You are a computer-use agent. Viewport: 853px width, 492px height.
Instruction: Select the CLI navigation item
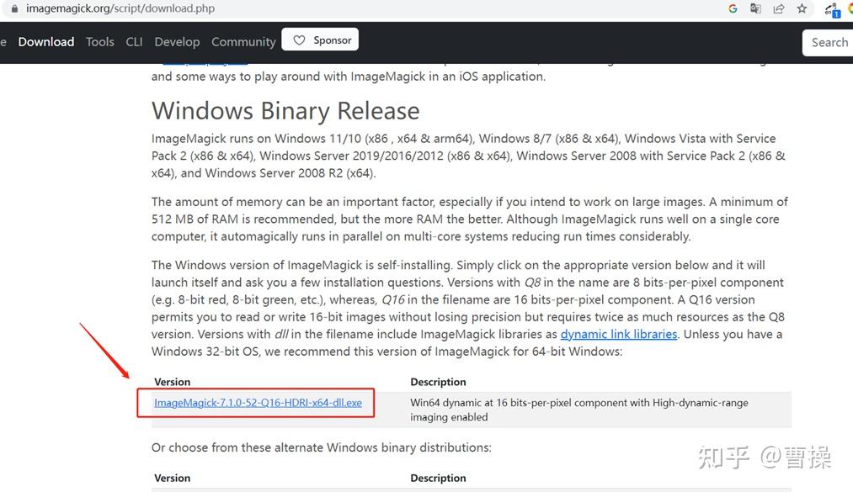(x=134, y=42)
